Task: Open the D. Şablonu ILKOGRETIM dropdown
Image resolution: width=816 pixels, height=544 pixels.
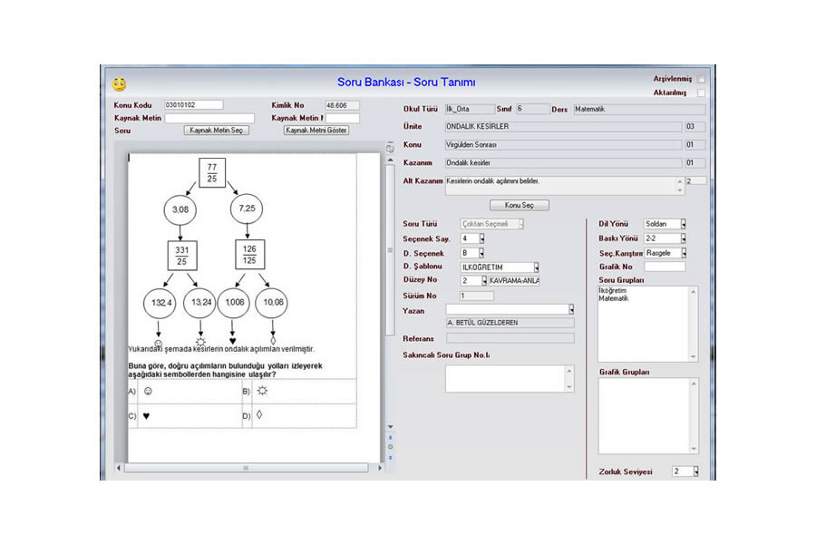Action: click(536, 267)
